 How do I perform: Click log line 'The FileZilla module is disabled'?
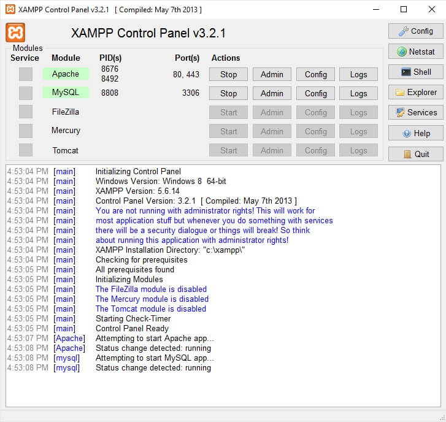click(151, 289)
